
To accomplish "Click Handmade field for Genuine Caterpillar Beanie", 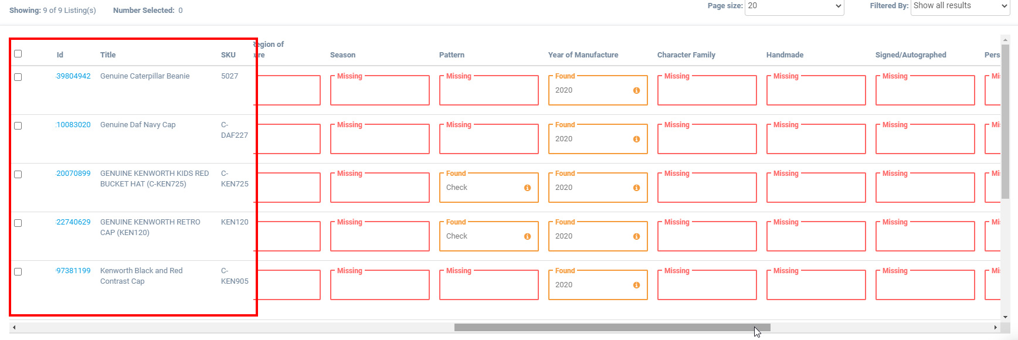I will click(x=816, y=90).
